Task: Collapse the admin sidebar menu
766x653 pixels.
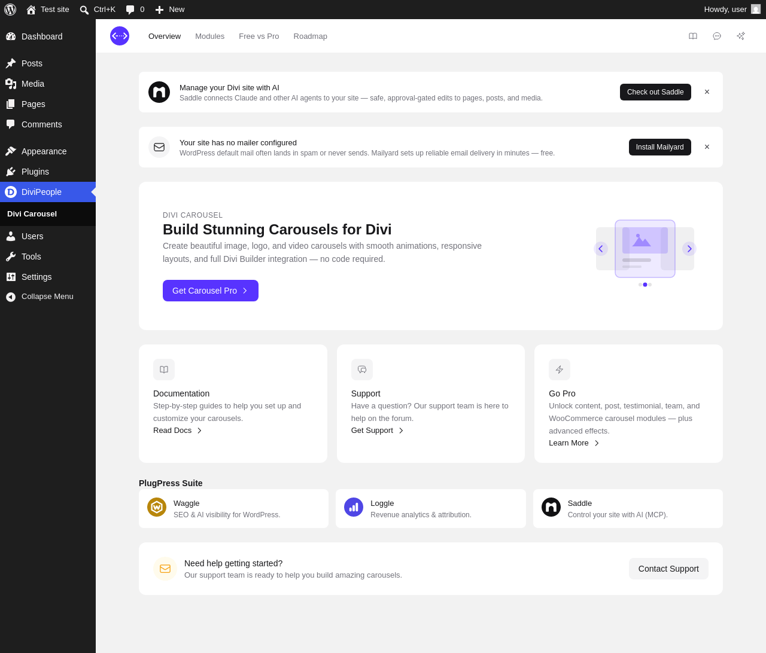Action: coord(48,297)
